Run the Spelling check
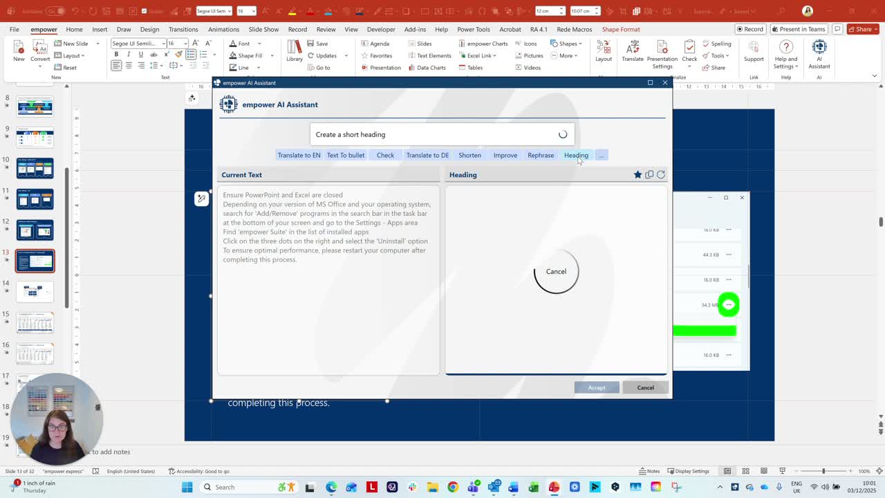 (716, 44)
